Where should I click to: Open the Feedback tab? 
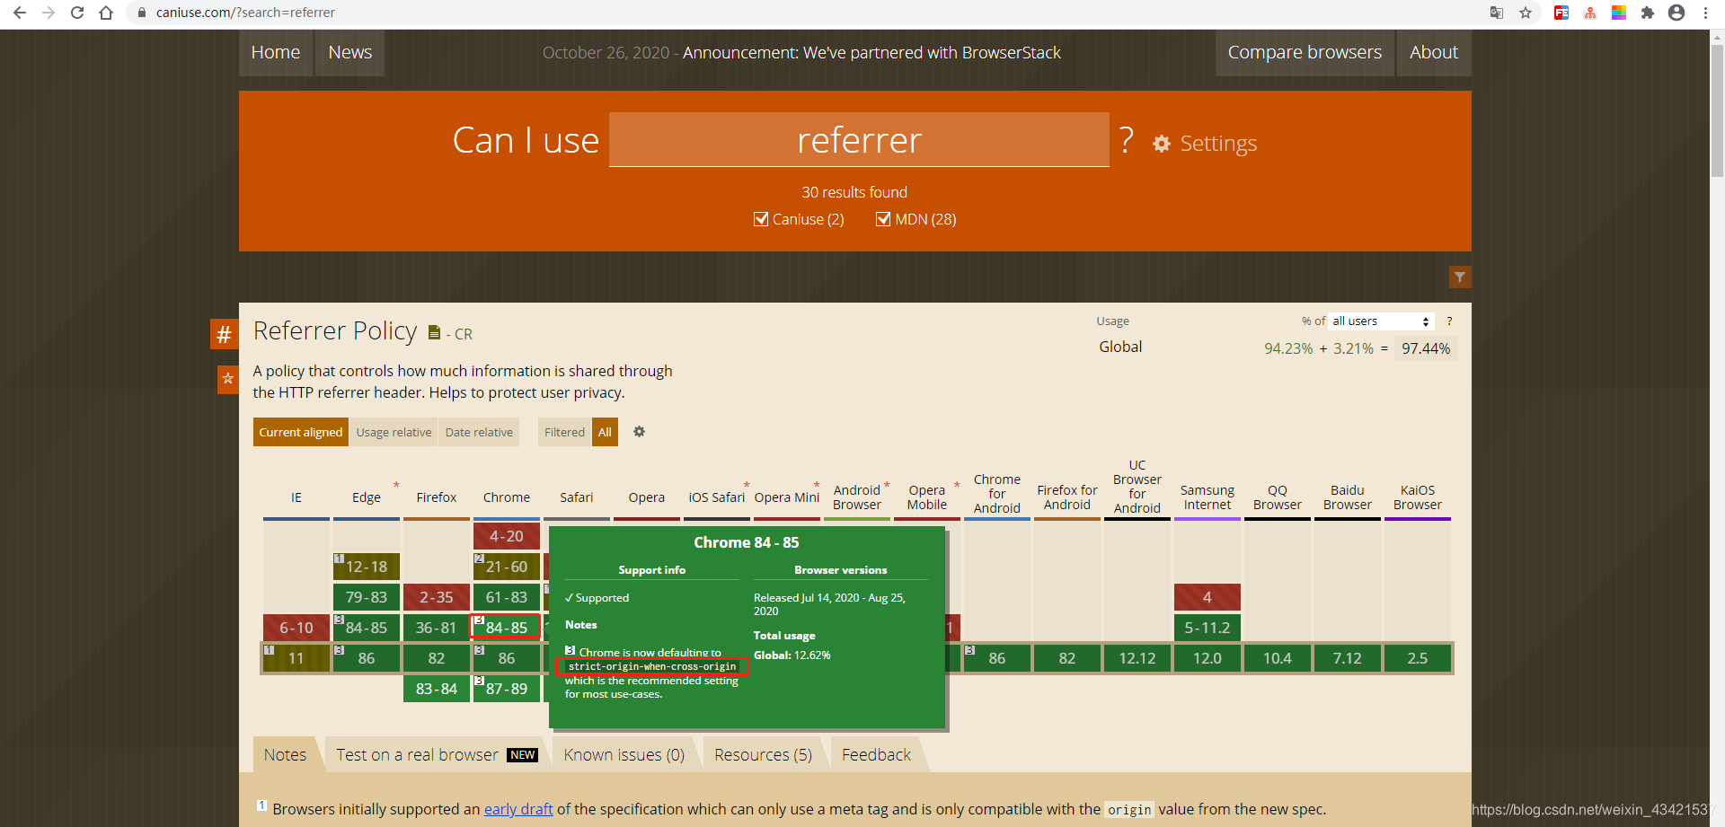[x=876, y=755]
